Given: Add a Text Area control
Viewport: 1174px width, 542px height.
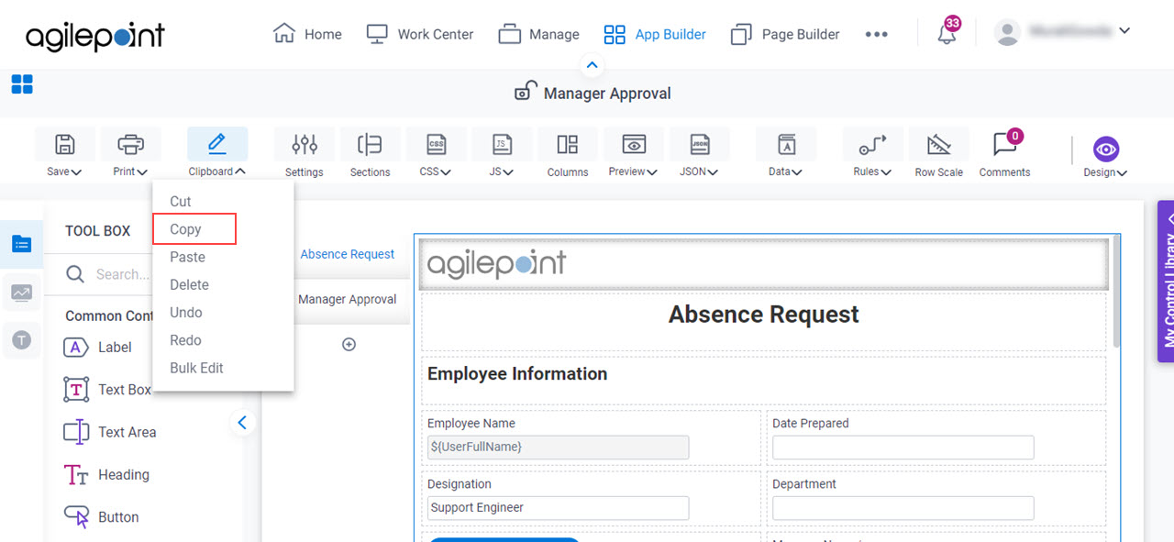Looking at the screenshot, I should point(109,432).
